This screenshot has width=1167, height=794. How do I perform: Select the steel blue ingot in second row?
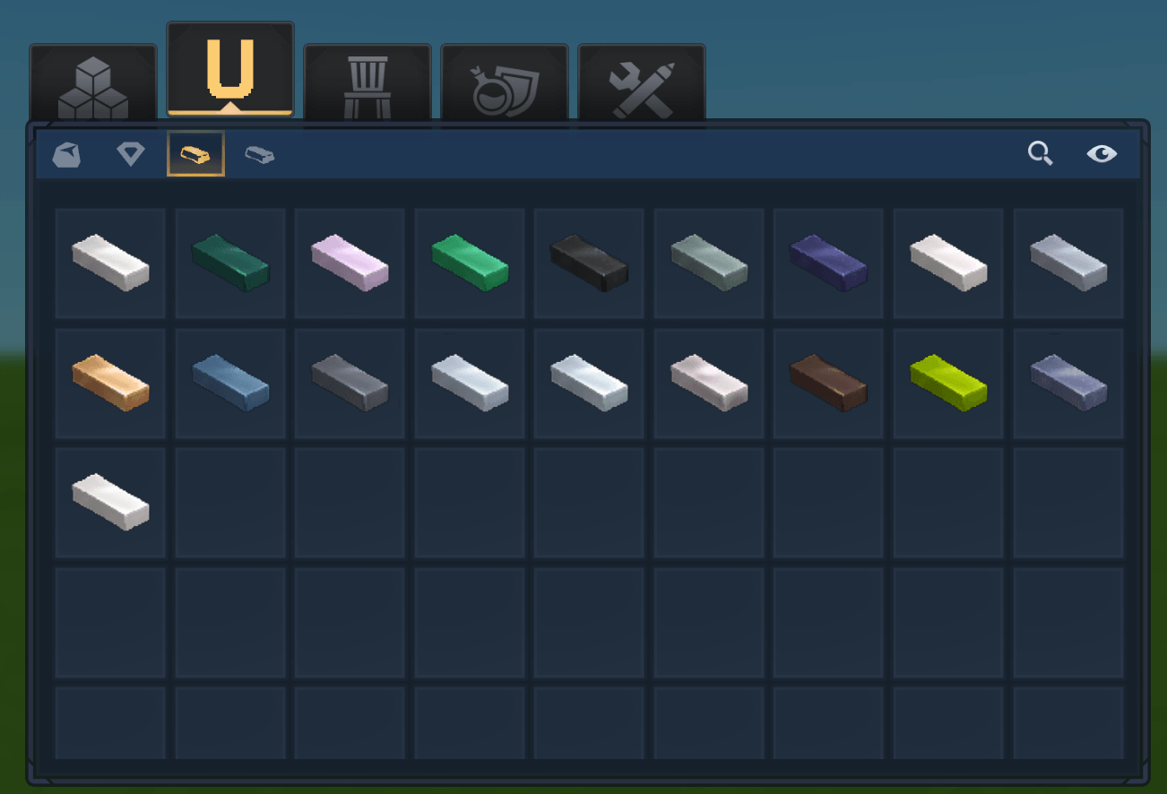(x=230, y=383)
